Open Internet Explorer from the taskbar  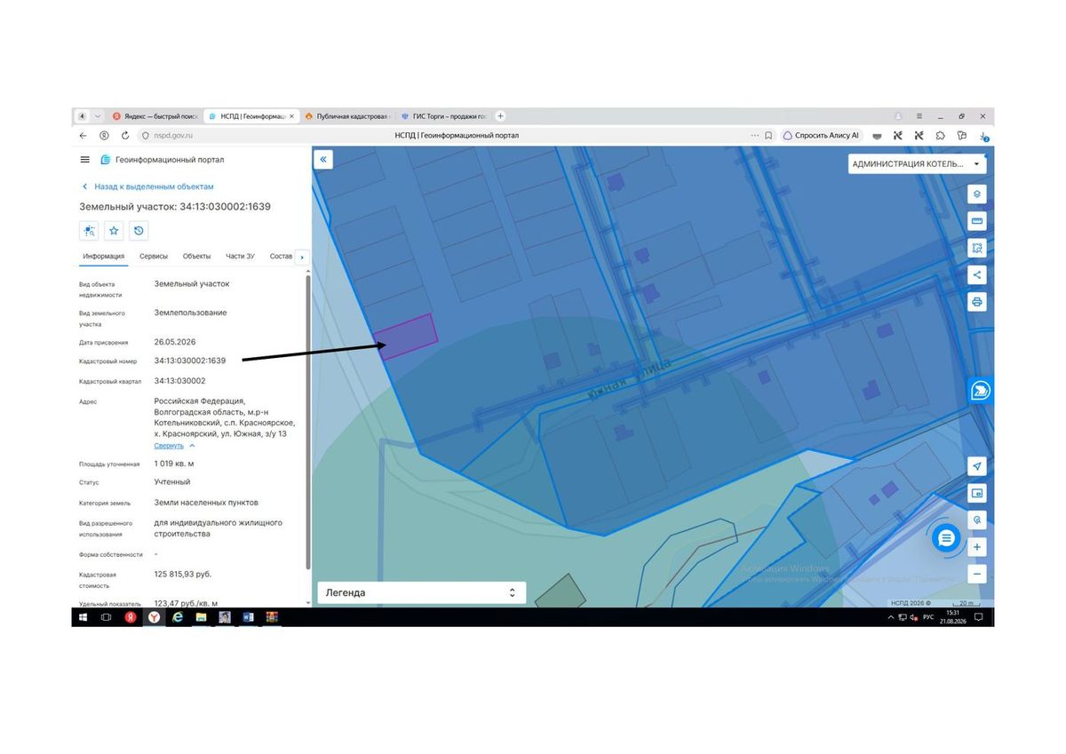click(177, 616)
